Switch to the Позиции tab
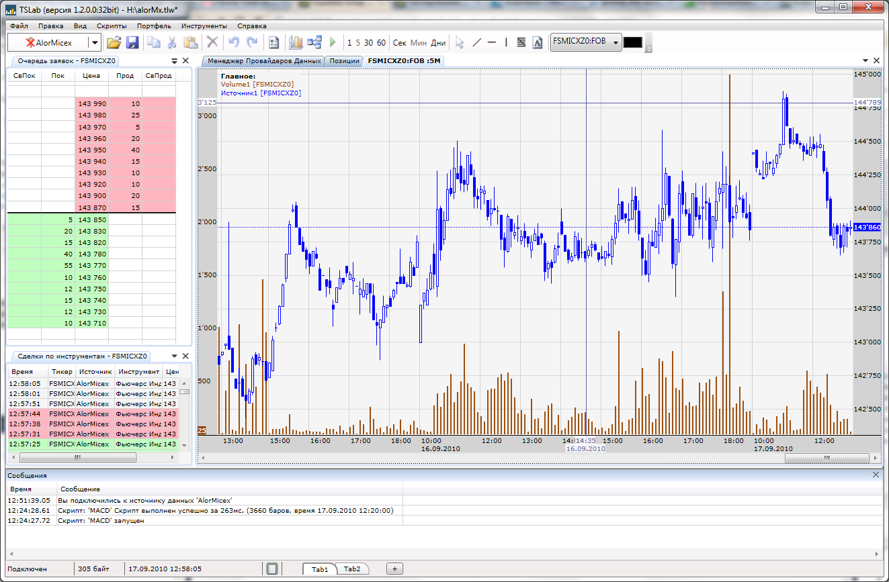Viewport: 889px width, 582px height. 343,60
